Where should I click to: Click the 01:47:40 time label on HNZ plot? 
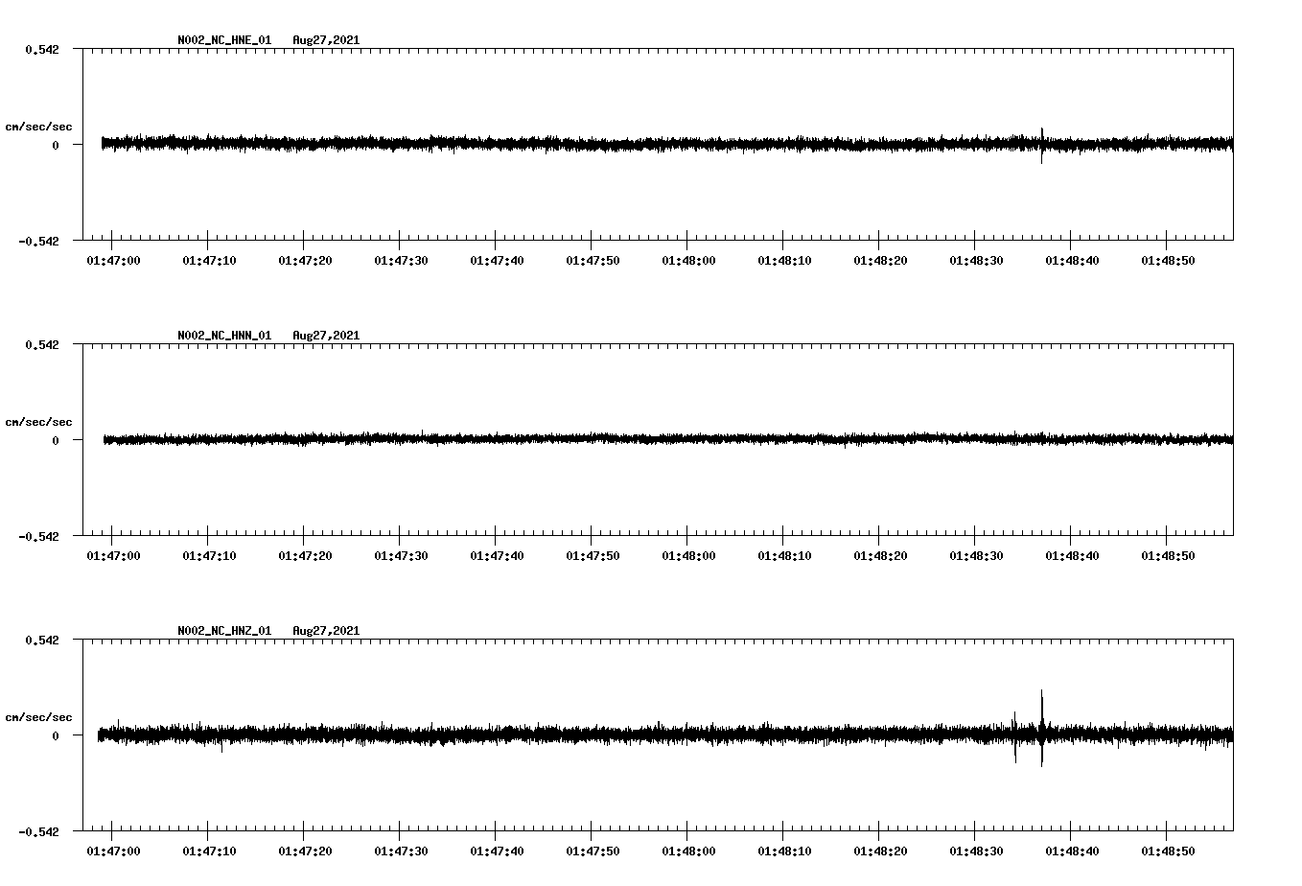[x=497, y=851]
